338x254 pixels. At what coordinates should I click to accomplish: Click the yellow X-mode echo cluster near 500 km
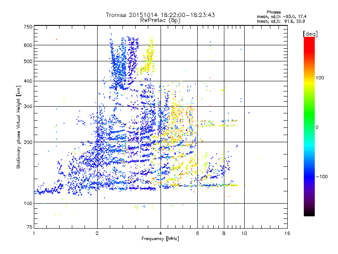(147, 57)
